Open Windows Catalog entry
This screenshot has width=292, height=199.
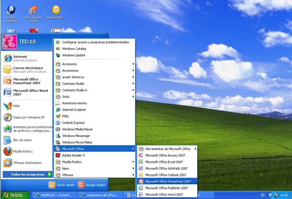pyautogui.click(x=94, y=49)
